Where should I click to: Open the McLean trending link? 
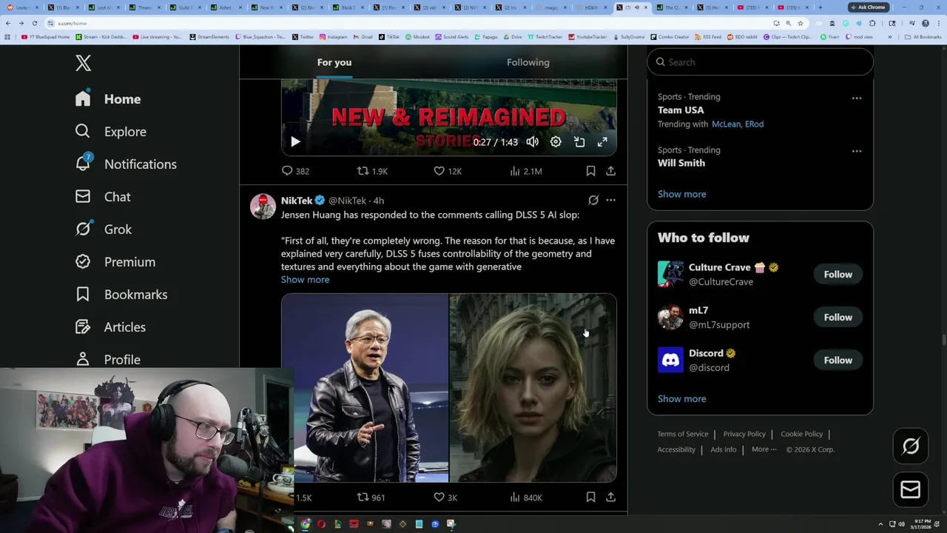click(x=726, y=124)
